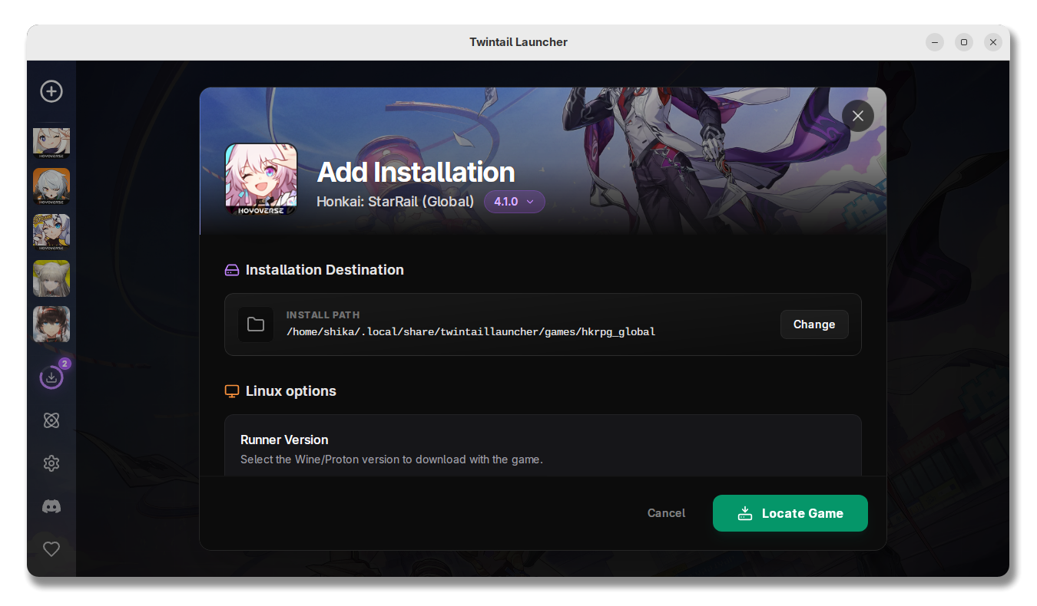
Task: Select the third sidebar game with yellow banner
Action: pos(51,232)
